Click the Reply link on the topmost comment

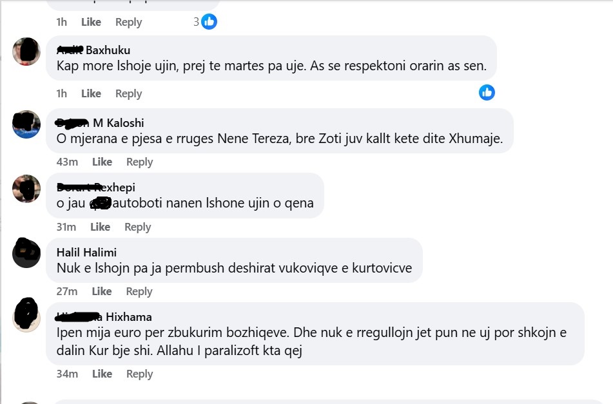point(128,22)
